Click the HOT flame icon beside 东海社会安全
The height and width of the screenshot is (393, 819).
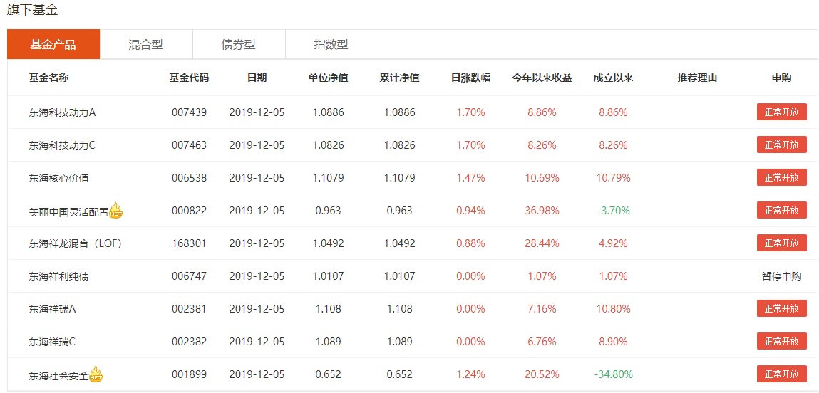[96, 374]
